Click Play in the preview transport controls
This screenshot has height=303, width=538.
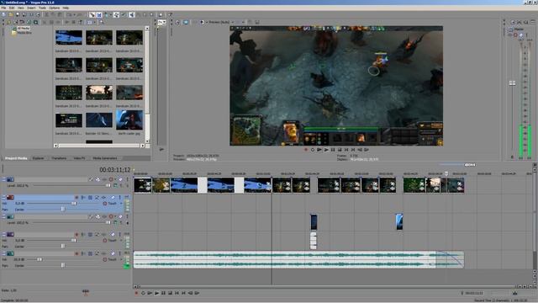[326, 150]
